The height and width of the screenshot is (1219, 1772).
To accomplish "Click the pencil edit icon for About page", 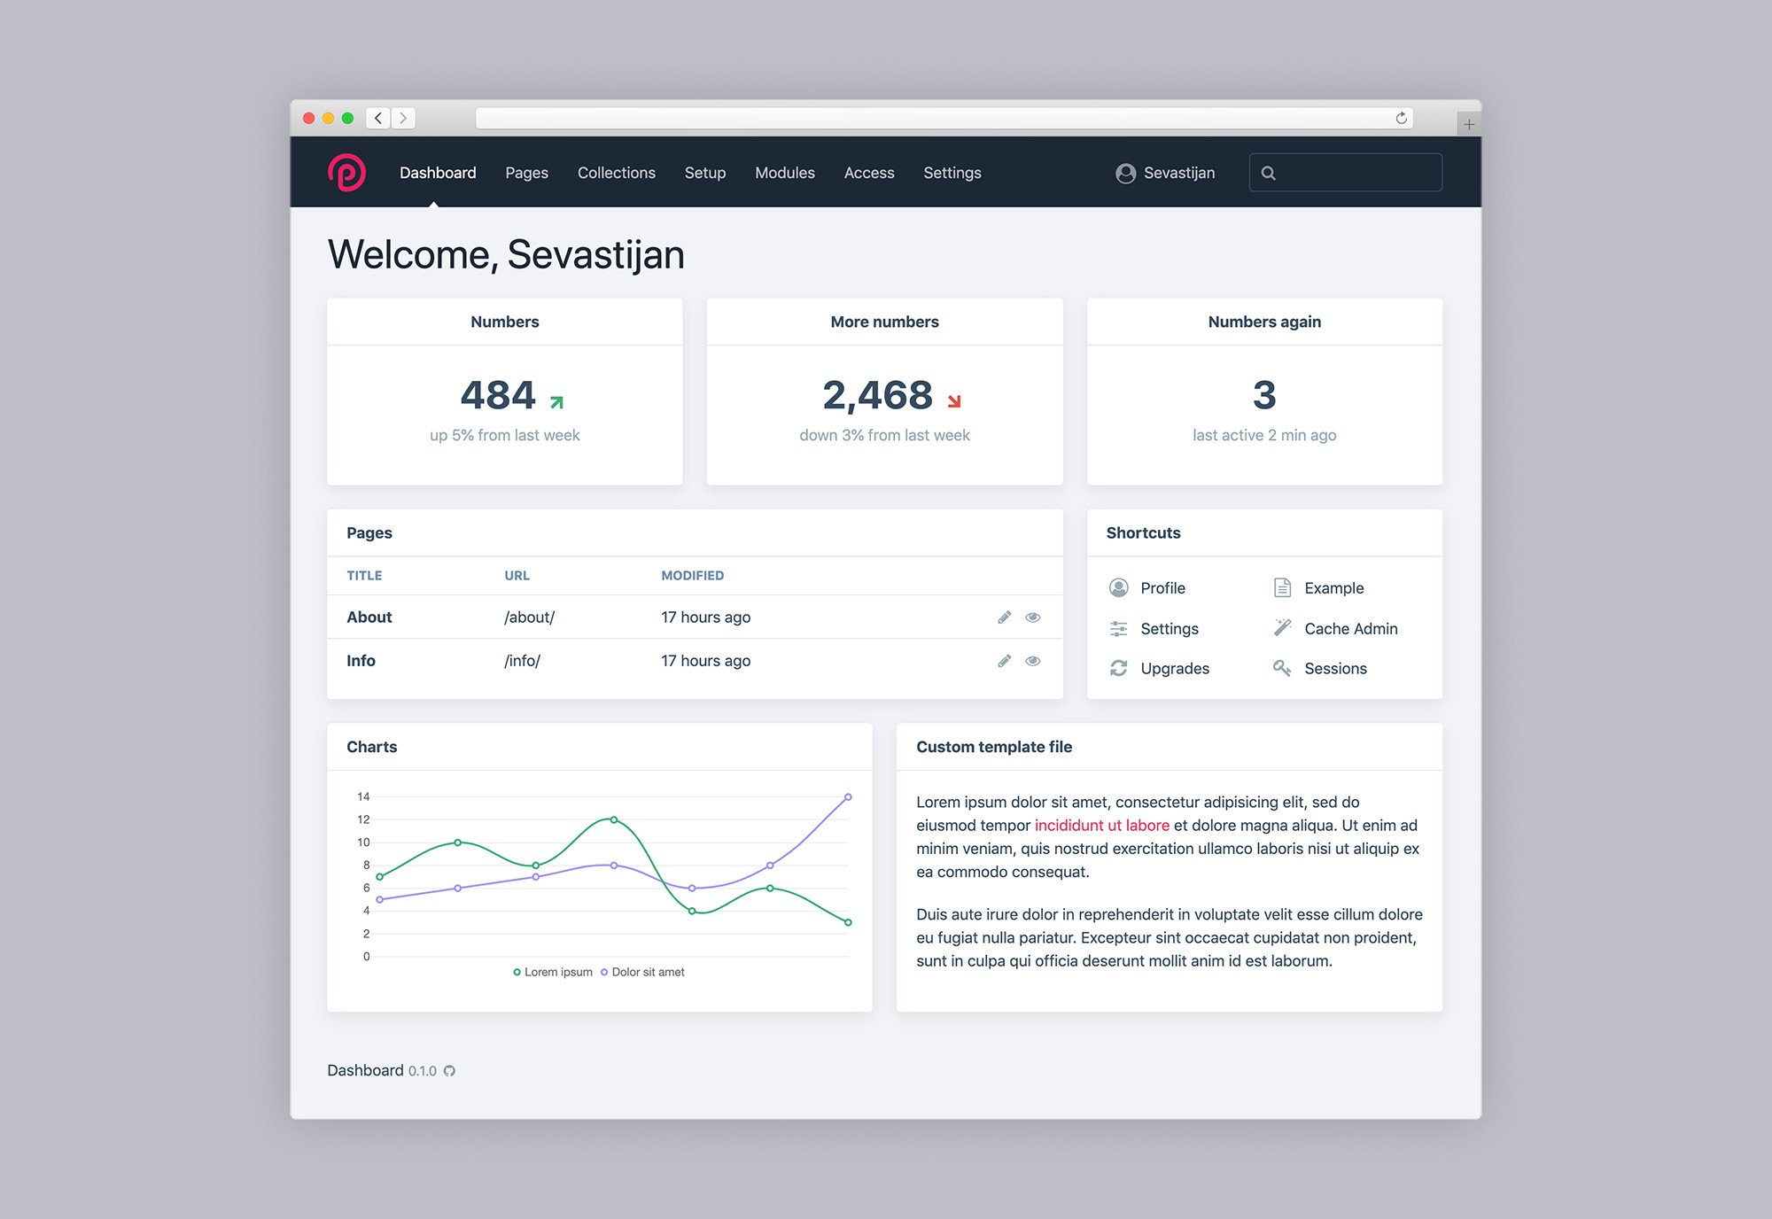I will click(x=1004, y=617).
